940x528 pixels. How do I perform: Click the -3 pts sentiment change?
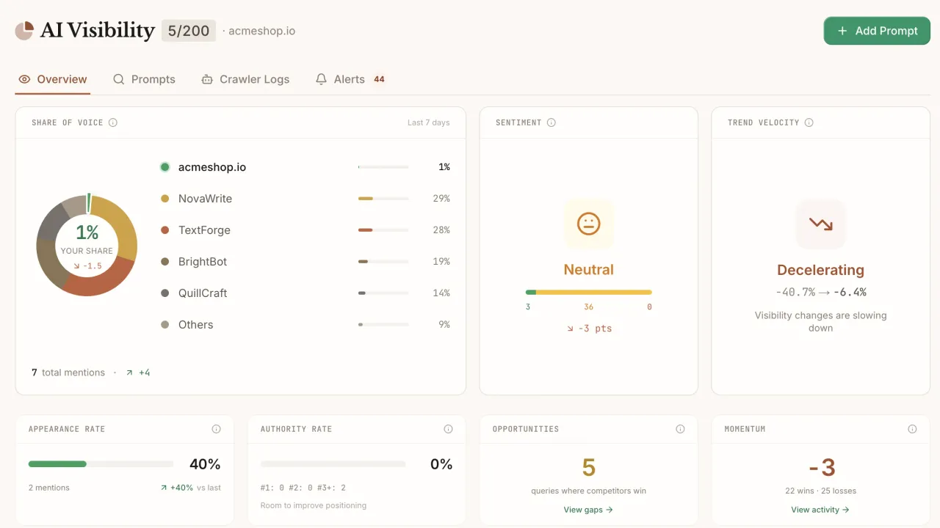pyautogui.click(x=589, y=329)
